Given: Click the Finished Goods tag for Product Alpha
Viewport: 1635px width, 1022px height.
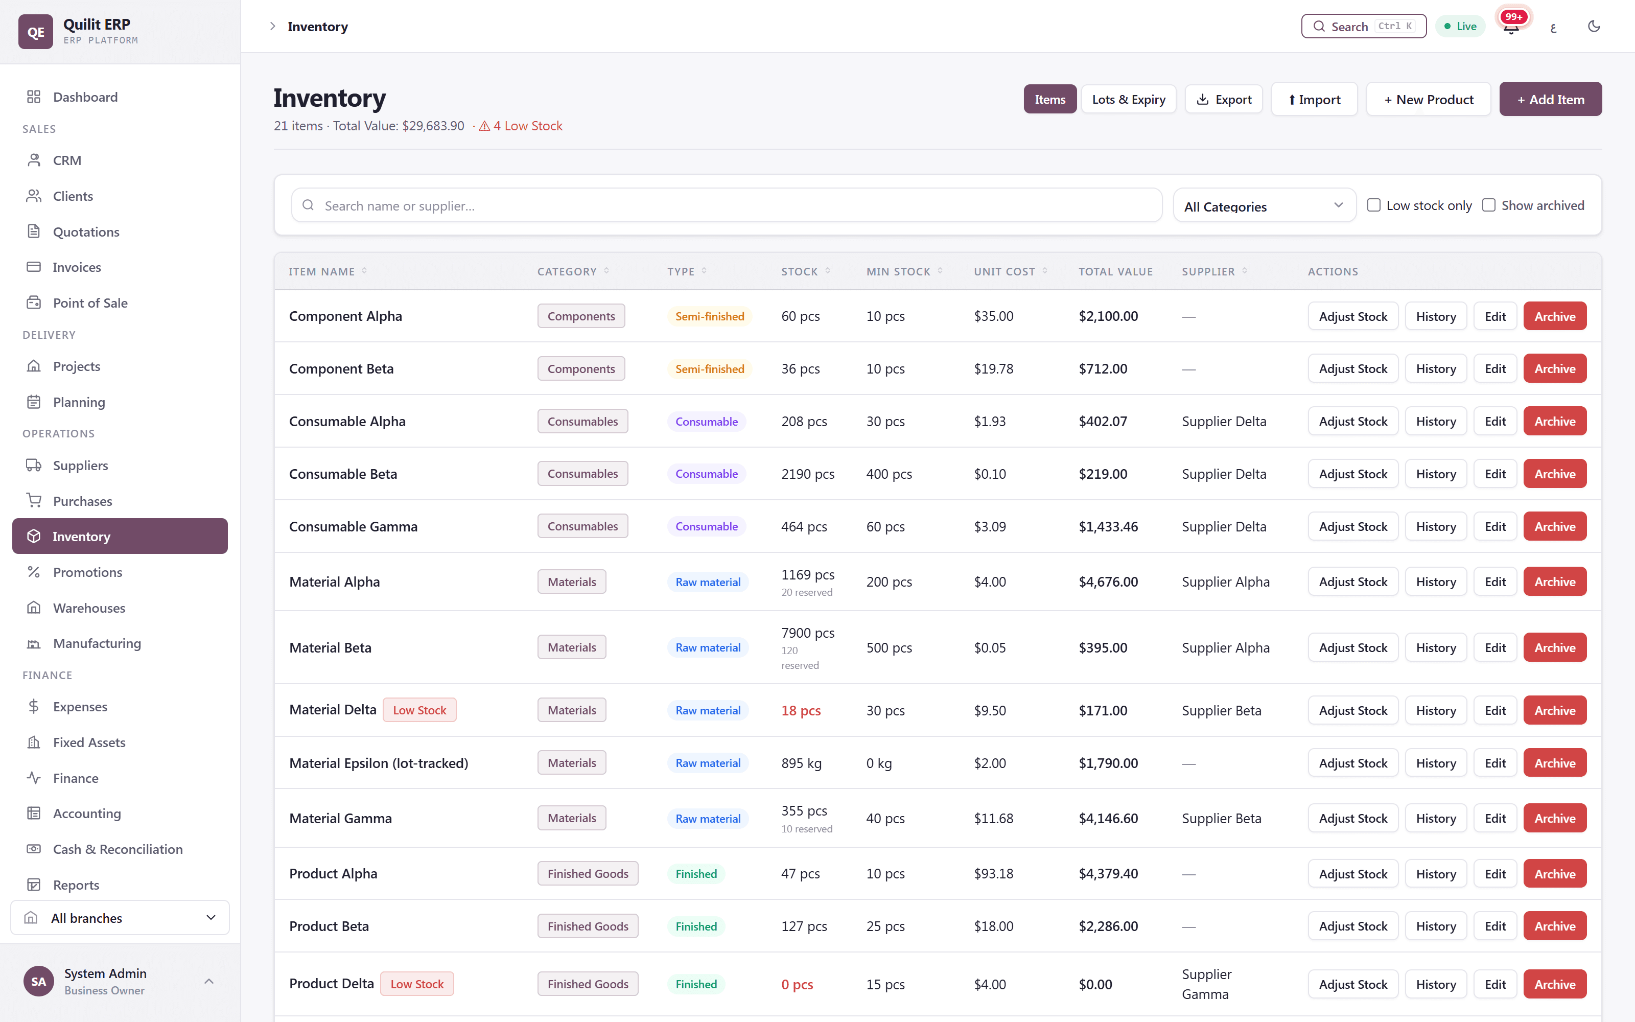Looking at the screenshot, I should click(588, 873).
